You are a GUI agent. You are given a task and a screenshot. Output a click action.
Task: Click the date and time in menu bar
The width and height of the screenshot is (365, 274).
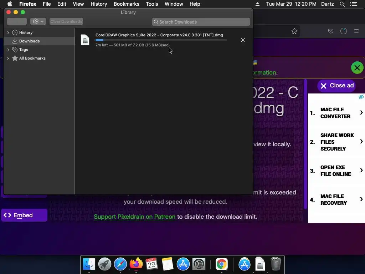pos(291,4)
